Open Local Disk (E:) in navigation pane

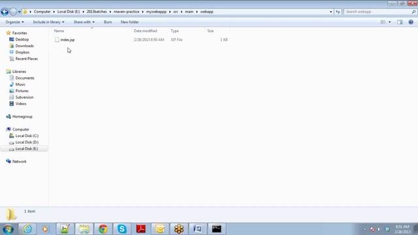click(27, 149)
